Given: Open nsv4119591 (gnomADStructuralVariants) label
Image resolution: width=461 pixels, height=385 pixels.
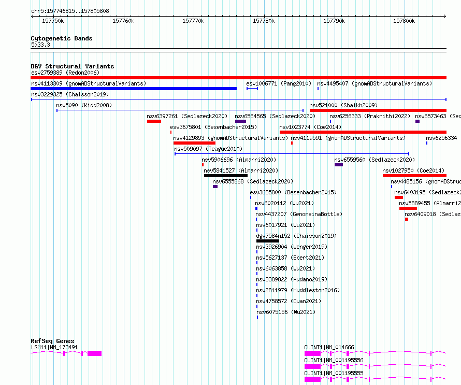Looking at the screenshot, I should 348,138.
